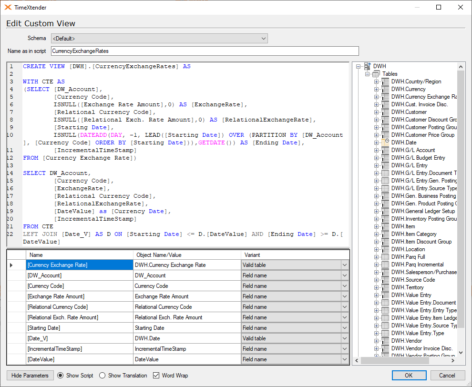Click the DWH.G/L Account table icon

click(385, 150)
